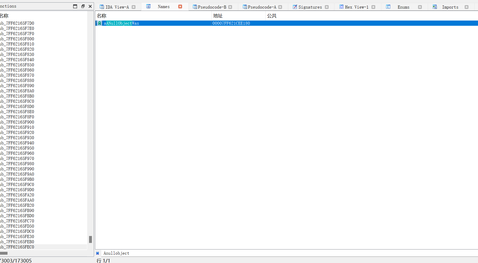Dismiss the quick filter bar with blue X
This screenshot has height=263, width=478.
click(x=98, y=253)
